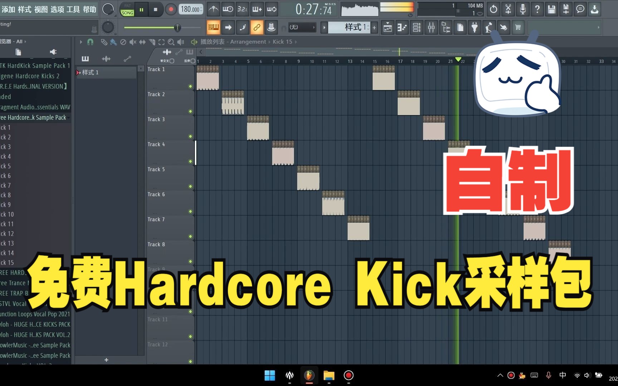Open the 帮助 menu
Viewport: 618px width, 386px height.
pos(89,9)
